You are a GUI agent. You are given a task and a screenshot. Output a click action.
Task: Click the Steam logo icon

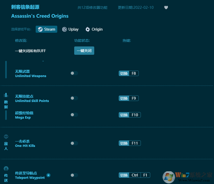pos(40,29)
